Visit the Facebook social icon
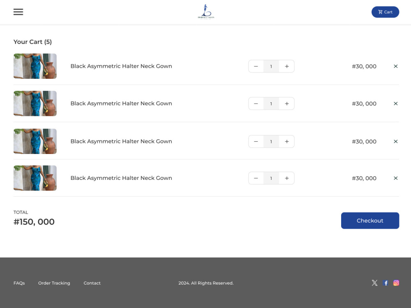 (386, 283)
